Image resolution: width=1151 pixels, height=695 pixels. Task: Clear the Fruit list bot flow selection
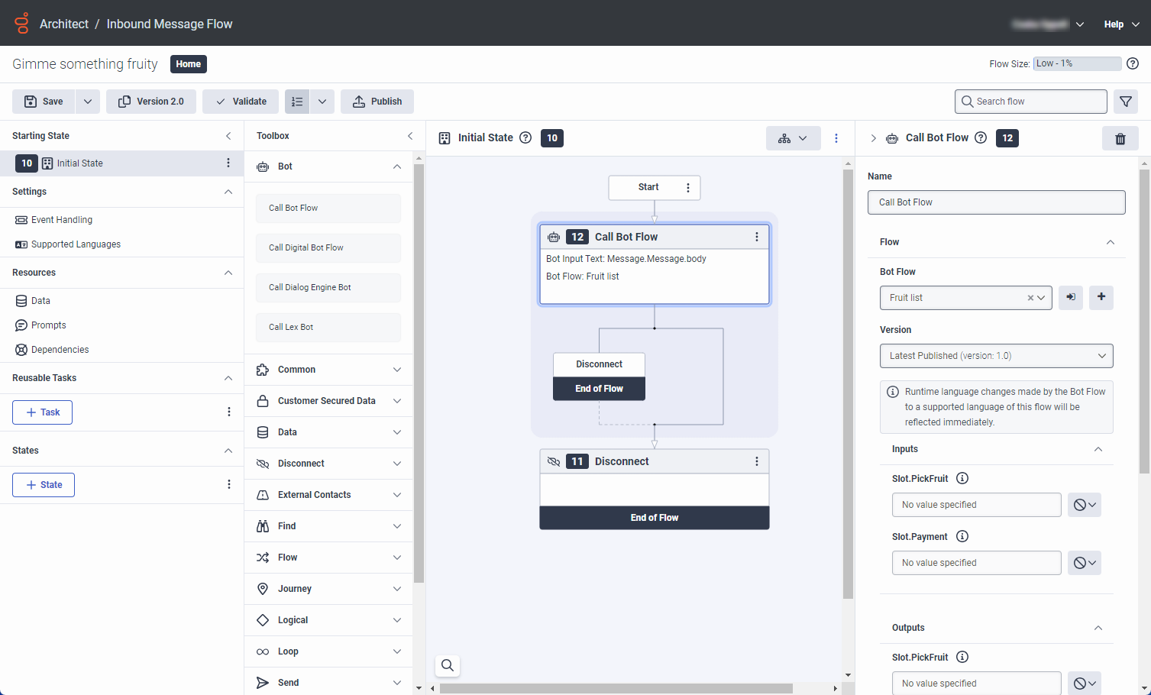pyautogui.click(x=1030, y=298)
